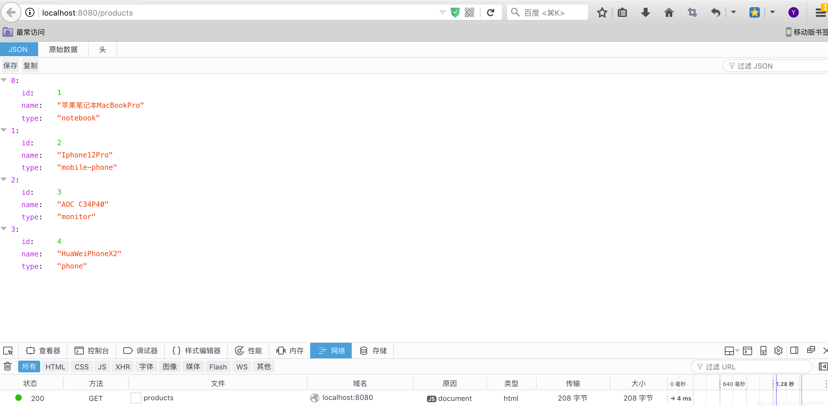Enable the 所有 filter

tap(29, 367)
